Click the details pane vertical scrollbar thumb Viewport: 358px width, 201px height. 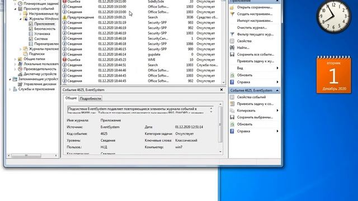(x=220, y=125)
